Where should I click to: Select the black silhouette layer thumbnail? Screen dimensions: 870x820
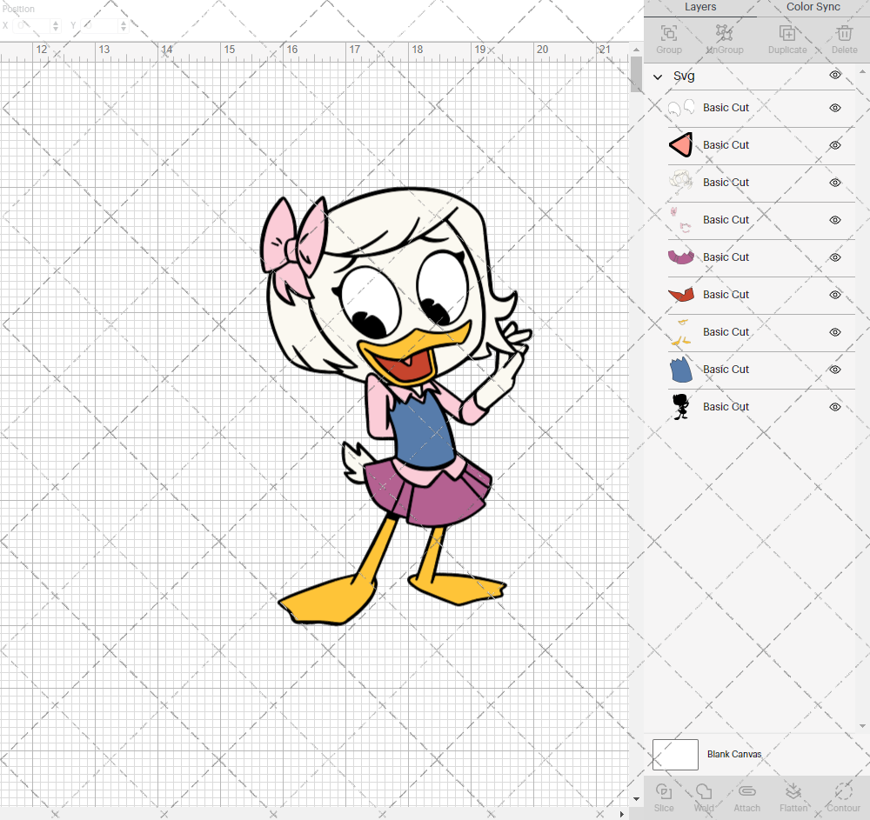point(681,406)
